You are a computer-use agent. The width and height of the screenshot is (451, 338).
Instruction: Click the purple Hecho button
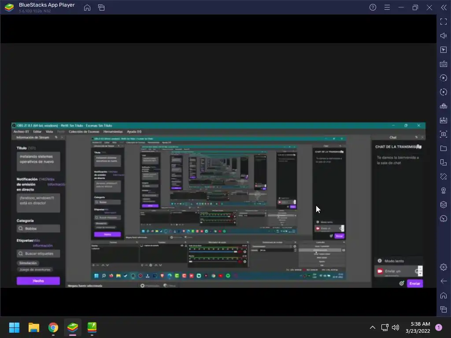38,281
